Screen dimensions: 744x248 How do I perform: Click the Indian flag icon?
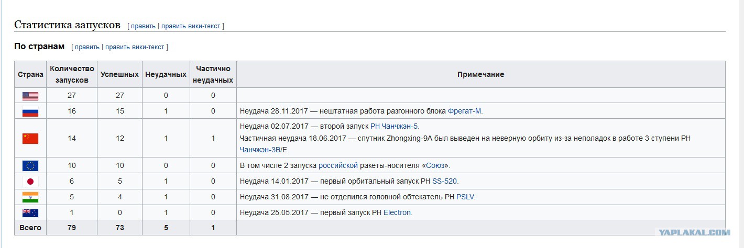click(30, 197)
